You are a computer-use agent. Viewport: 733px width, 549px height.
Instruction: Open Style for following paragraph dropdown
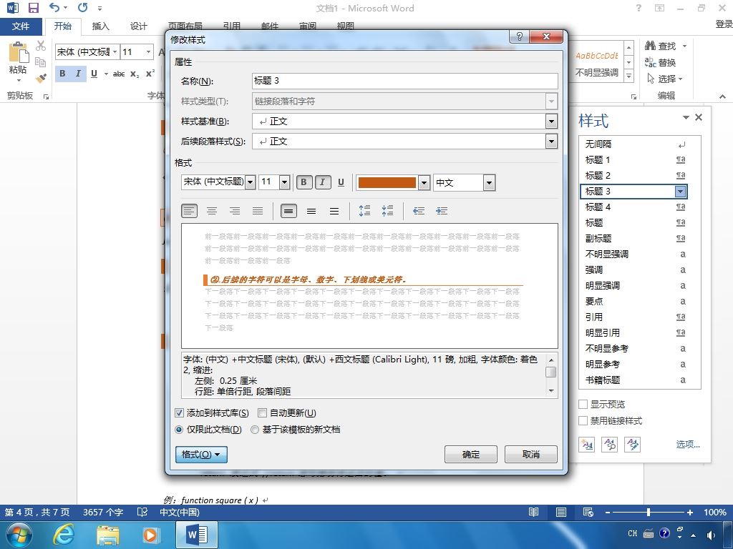coord(552,141)
